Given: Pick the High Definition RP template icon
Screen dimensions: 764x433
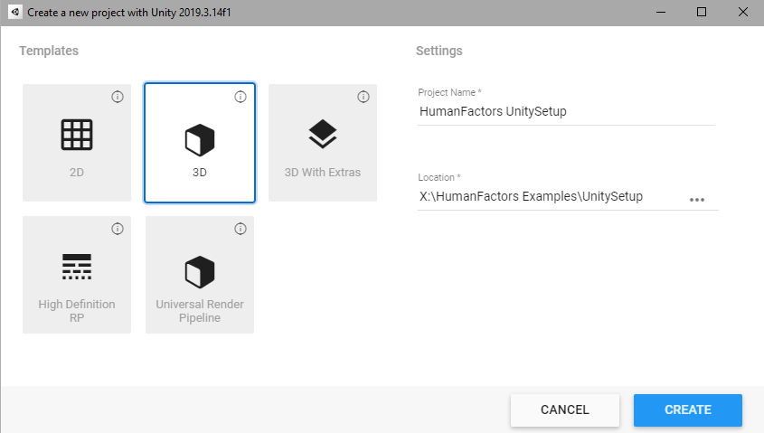Looking at the screenshot, I should click(x=77, y=267).
